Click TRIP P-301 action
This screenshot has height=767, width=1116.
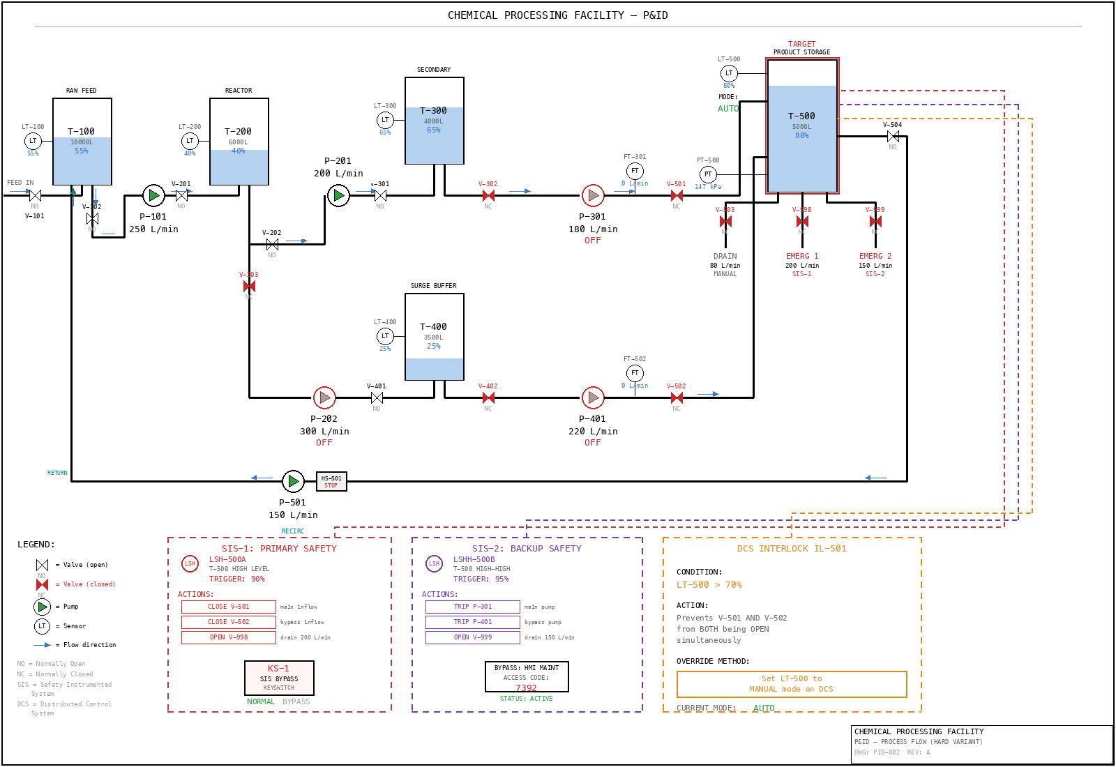[473, 607]
